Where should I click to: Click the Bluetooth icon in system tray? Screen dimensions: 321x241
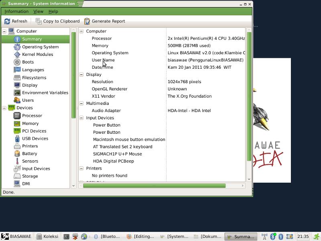(x=273, y=237)
